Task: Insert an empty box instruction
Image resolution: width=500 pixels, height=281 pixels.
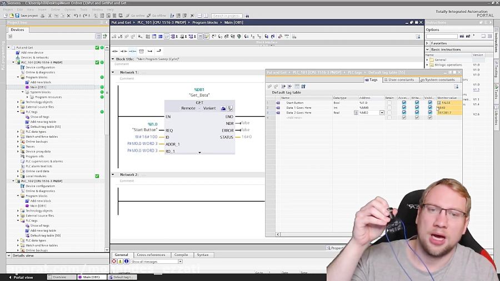Action: [141, 51]
